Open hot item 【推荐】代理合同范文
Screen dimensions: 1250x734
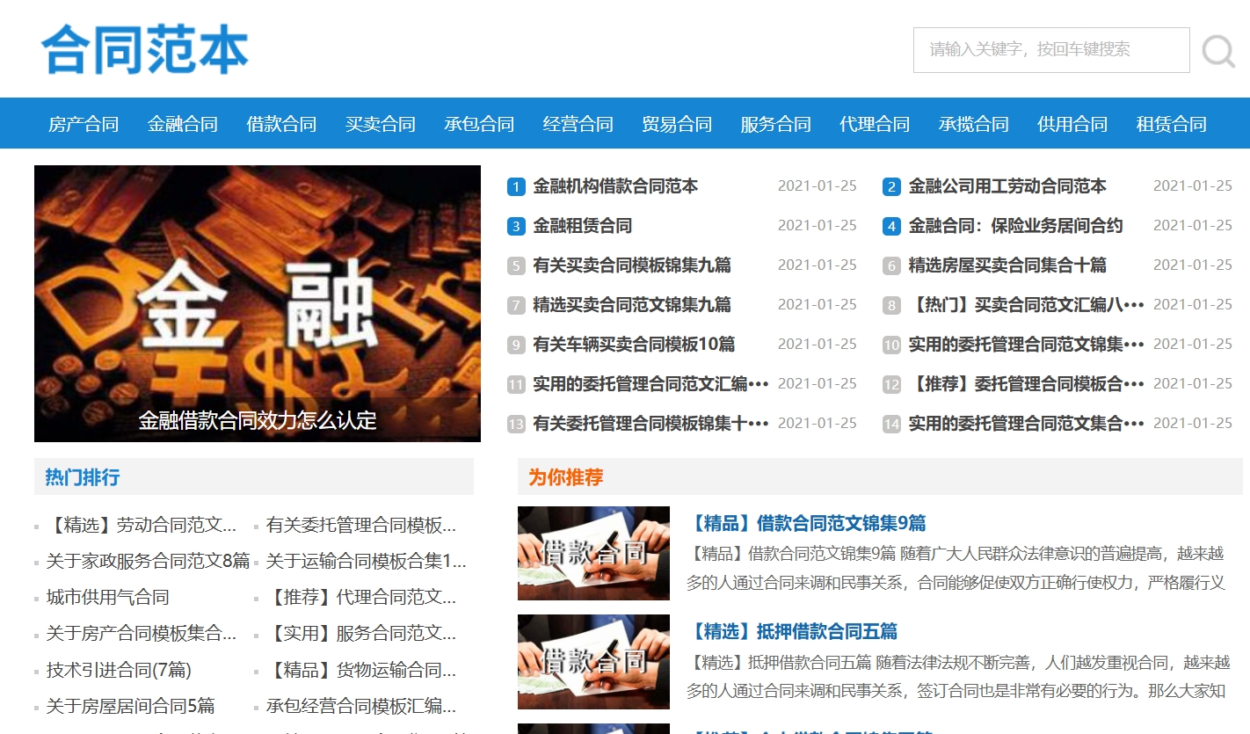click(361, 598)
